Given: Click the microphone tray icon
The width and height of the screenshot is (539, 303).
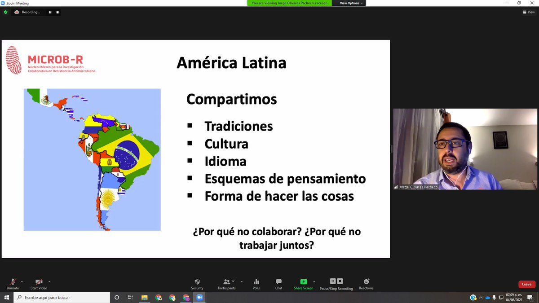Looking at the screenshot, I should [494, 297].
